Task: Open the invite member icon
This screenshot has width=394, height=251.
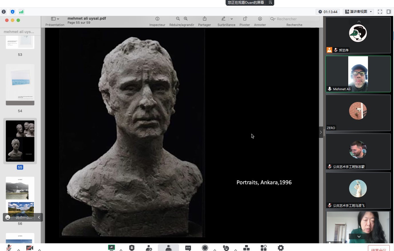Action: tap(149, 248)
